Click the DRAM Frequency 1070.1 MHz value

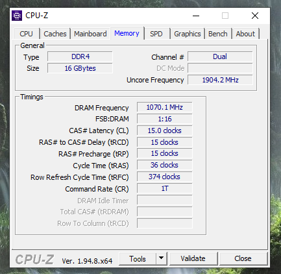coord(165,107)
